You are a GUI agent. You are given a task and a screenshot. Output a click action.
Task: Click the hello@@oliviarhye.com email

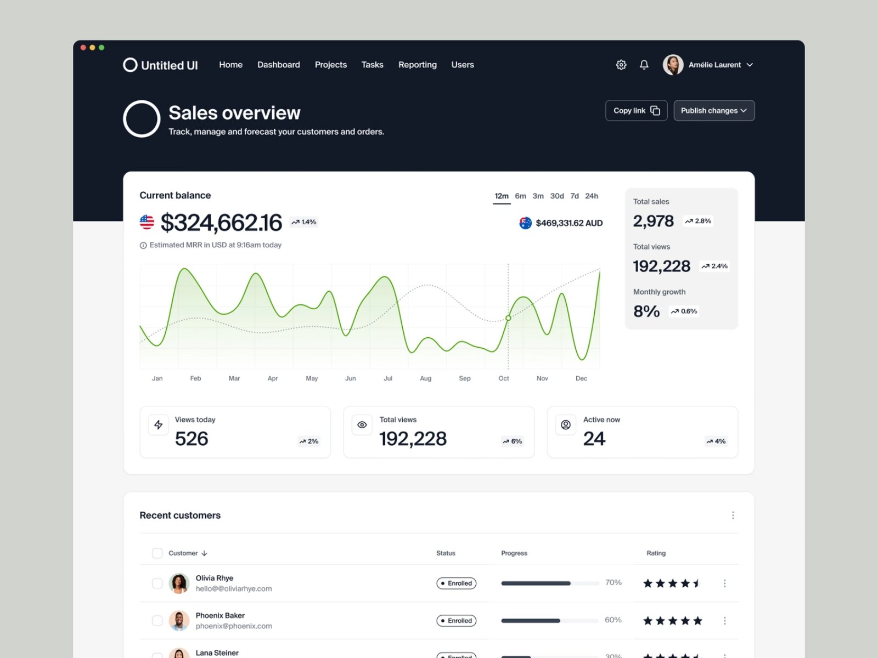pyautogui.click(x=234, y=589)
